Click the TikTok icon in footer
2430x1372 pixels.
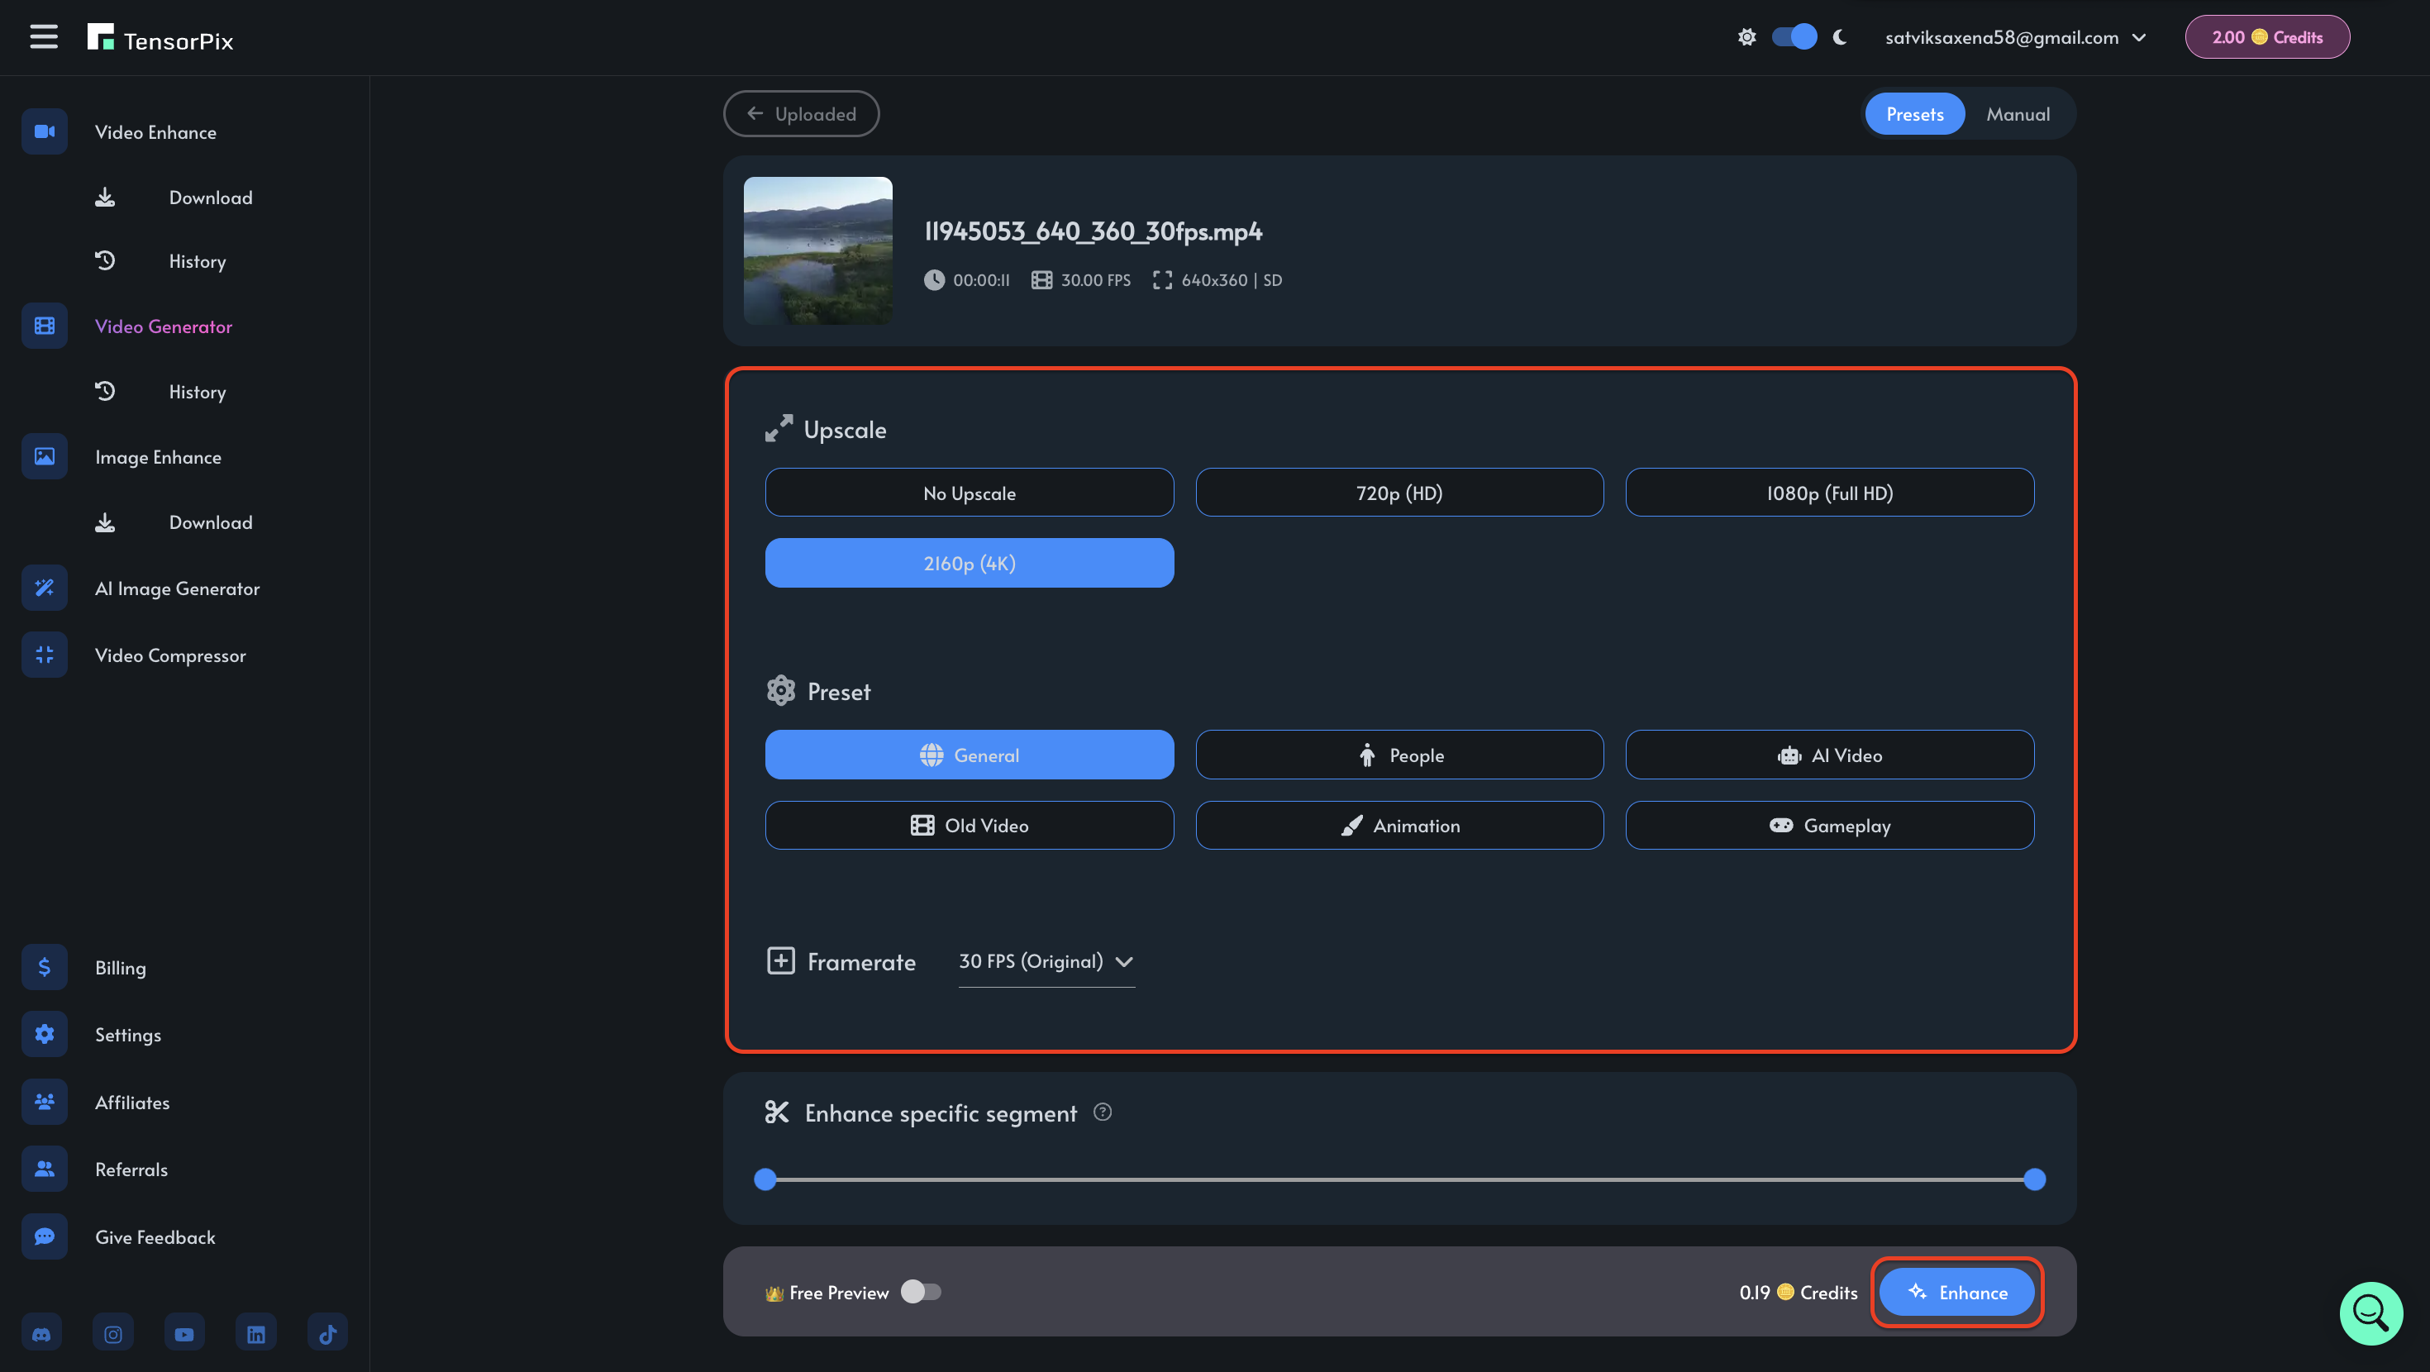pyautogui.click(x=327, y=1333)
